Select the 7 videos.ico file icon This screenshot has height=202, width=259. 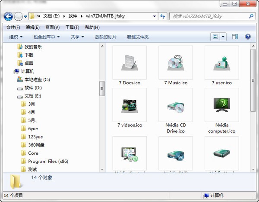(129, 105)
